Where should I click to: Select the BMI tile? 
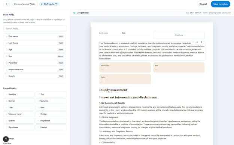click(x=179, y=67)
